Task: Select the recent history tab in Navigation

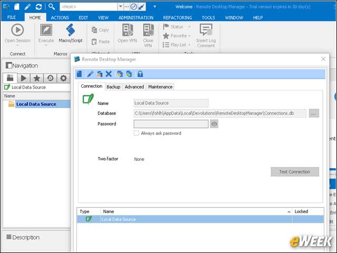Action: click(50, 78)
